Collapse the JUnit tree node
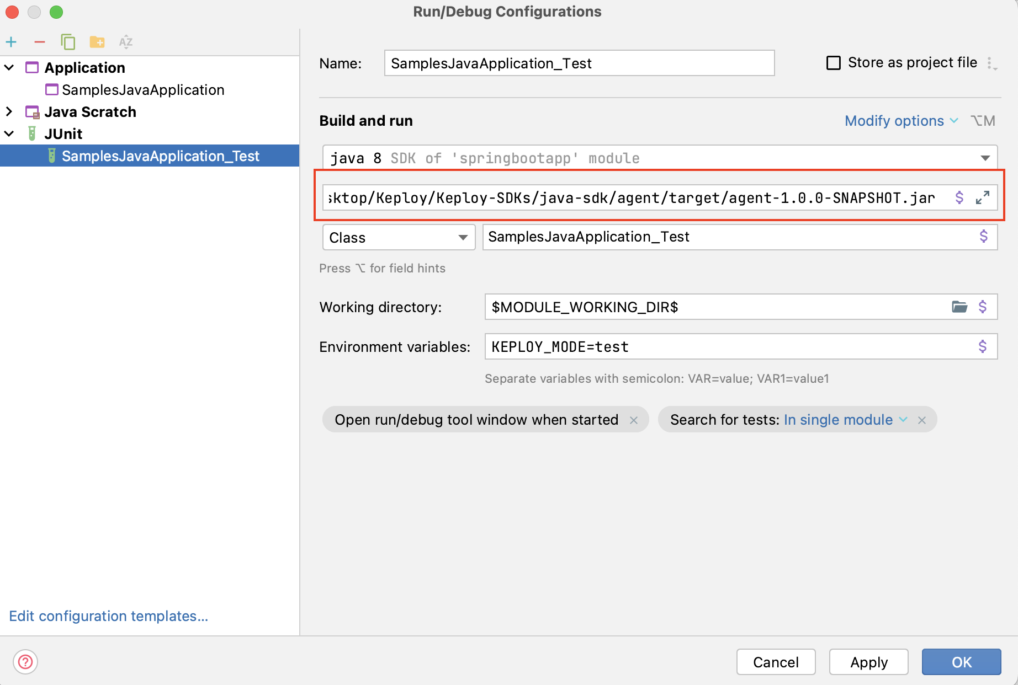Viewport: 1018px width, 685px height. click(9, 133)
